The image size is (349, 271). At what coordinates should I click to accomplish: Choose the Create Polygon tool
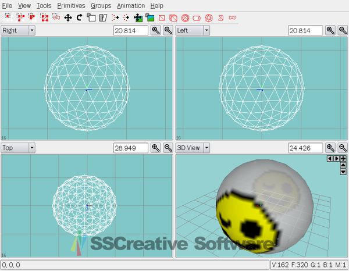click(220, 17)
